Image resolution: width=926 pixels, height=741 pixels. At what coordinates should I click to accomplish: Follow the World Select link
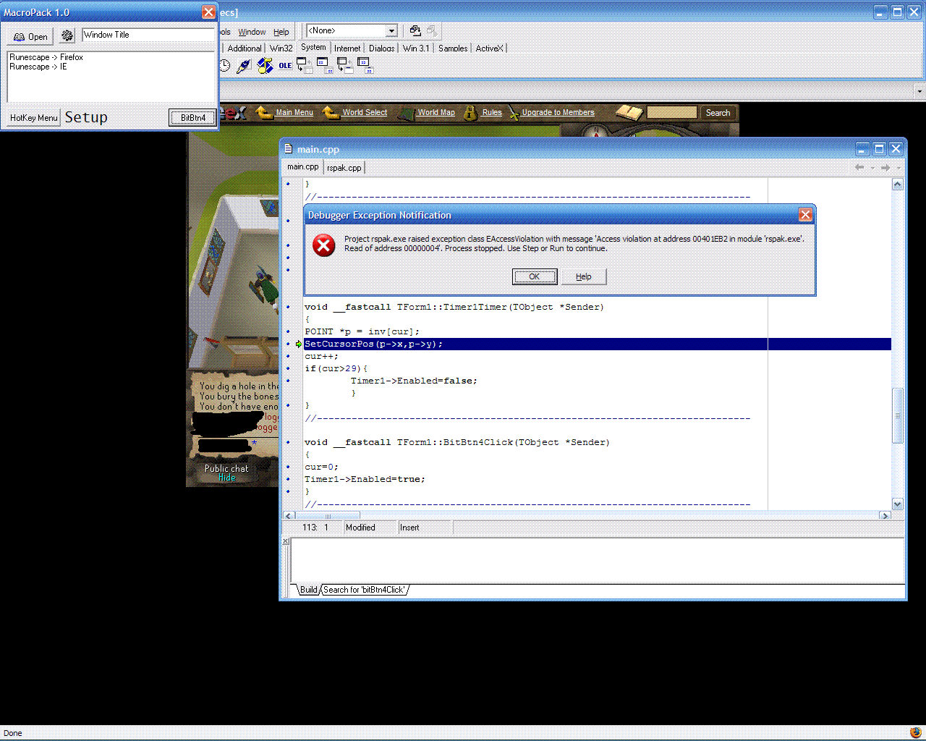click(365, 113)
